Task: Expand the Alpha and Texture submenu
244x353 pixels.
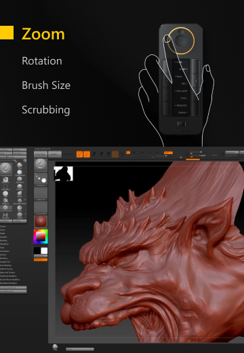Action: point(7,272)
